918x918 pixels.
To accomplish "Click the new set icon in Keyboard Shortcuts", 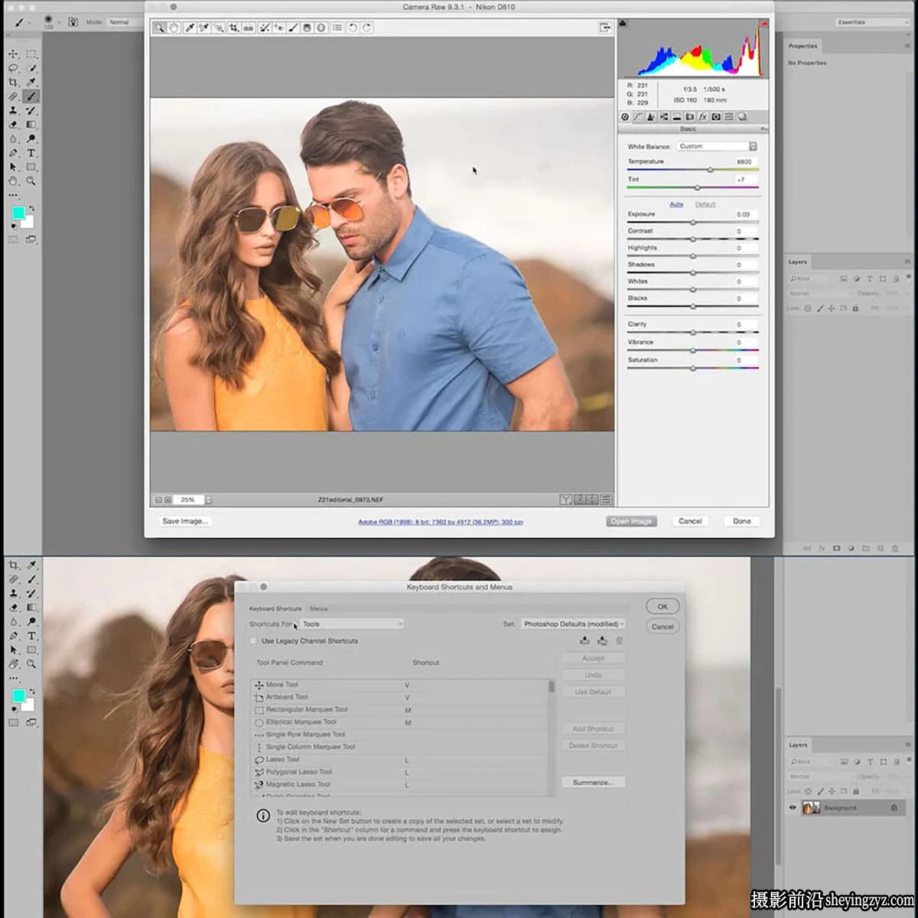I will (602, 640).
